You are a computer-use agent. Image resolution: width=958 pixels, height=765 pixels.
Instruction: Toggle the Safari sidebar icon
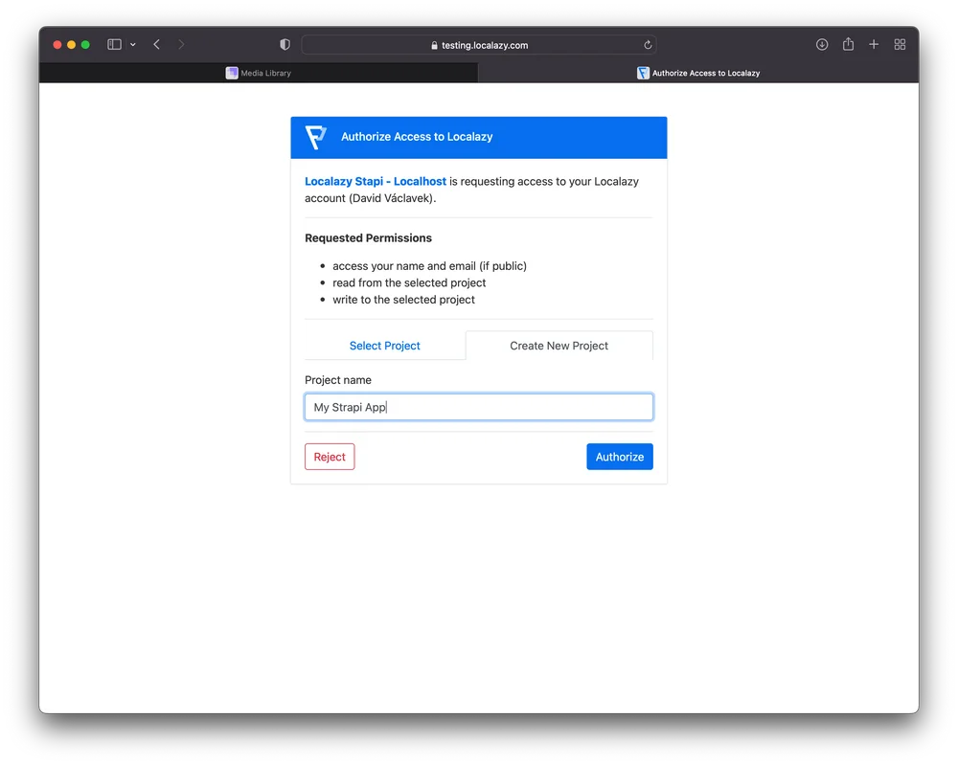coord(112,44)
